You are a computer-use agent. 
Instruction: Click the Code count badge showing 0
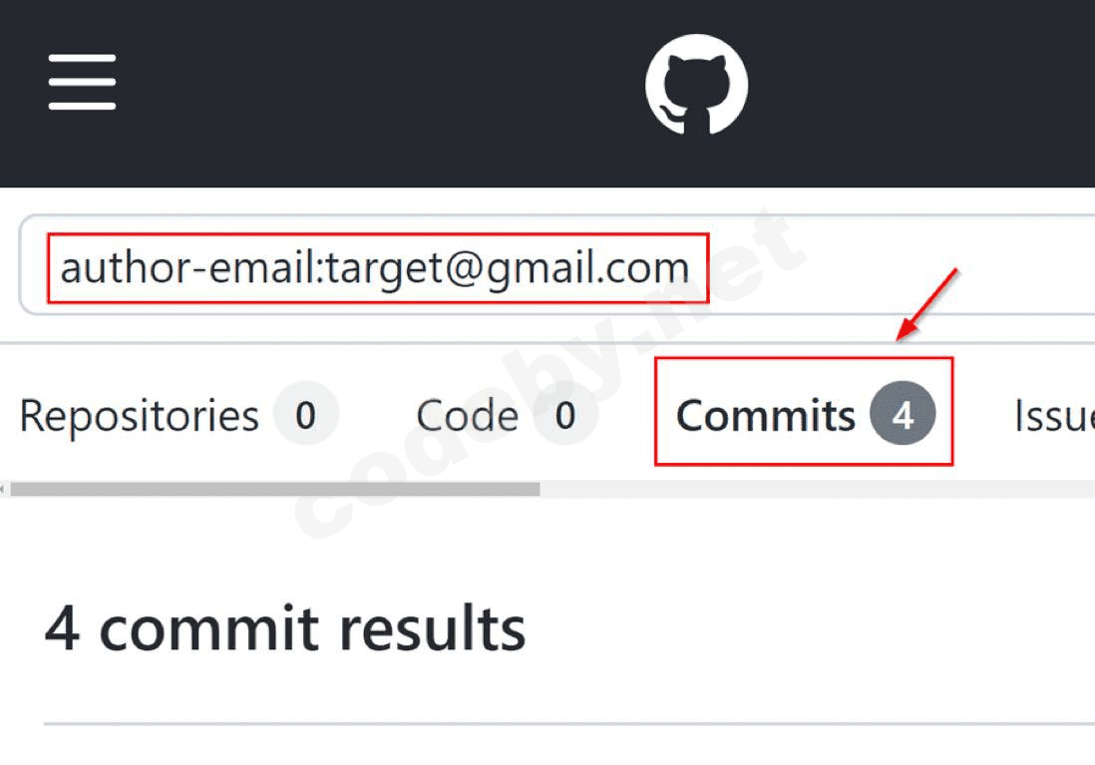565,416
